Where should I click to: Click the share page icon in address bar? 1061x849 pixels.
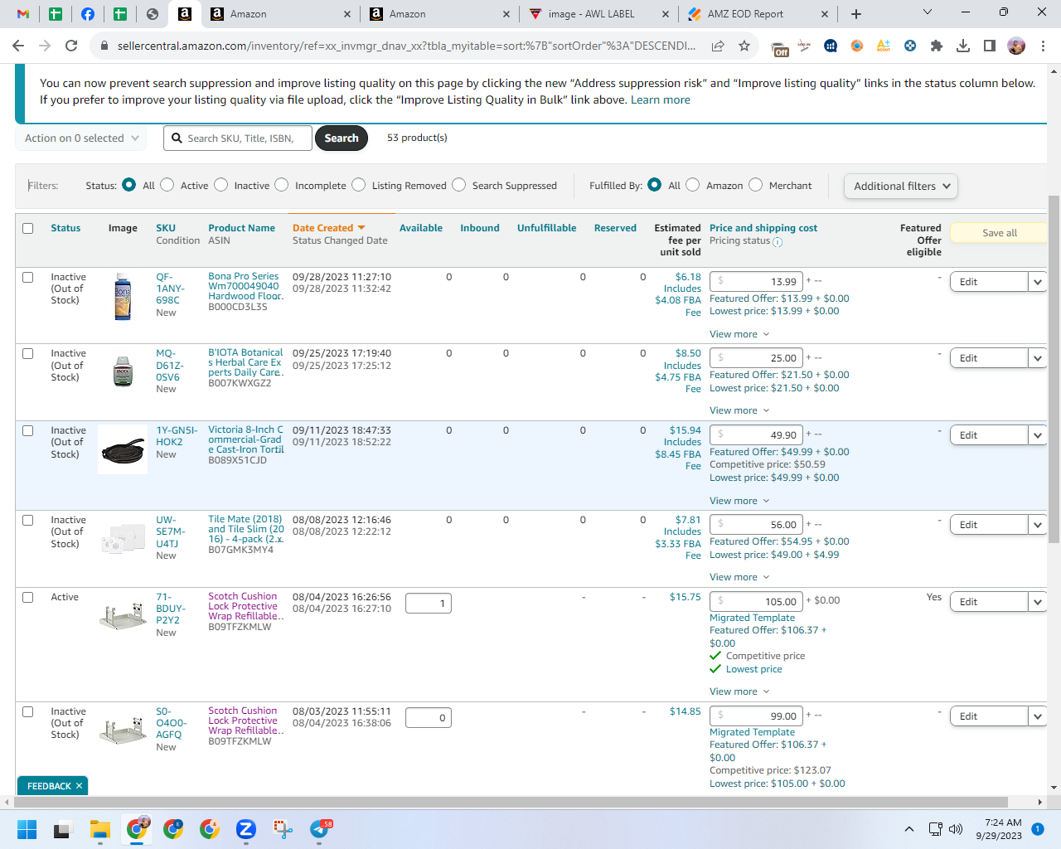coord(718,46)
